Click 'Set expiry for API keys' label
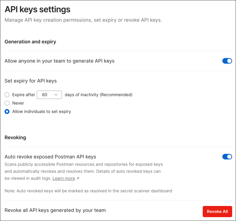 click(31, 81)
